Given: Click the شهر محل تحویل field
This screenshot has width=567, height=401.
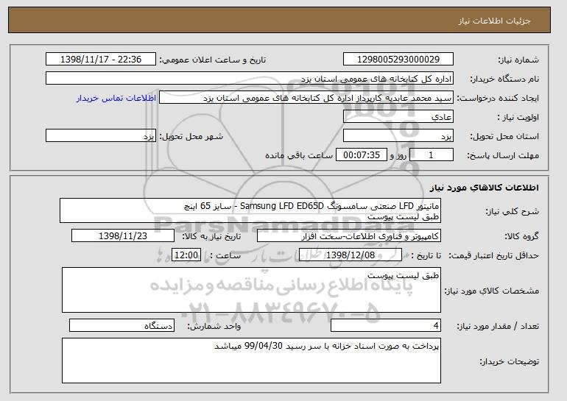Looking at the screenshot, I should 101,136.
